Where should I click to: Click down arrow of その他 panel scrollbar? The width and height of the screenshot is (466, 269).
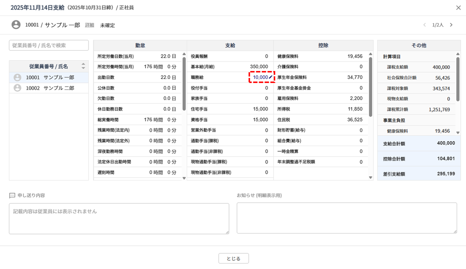(458, 133)
